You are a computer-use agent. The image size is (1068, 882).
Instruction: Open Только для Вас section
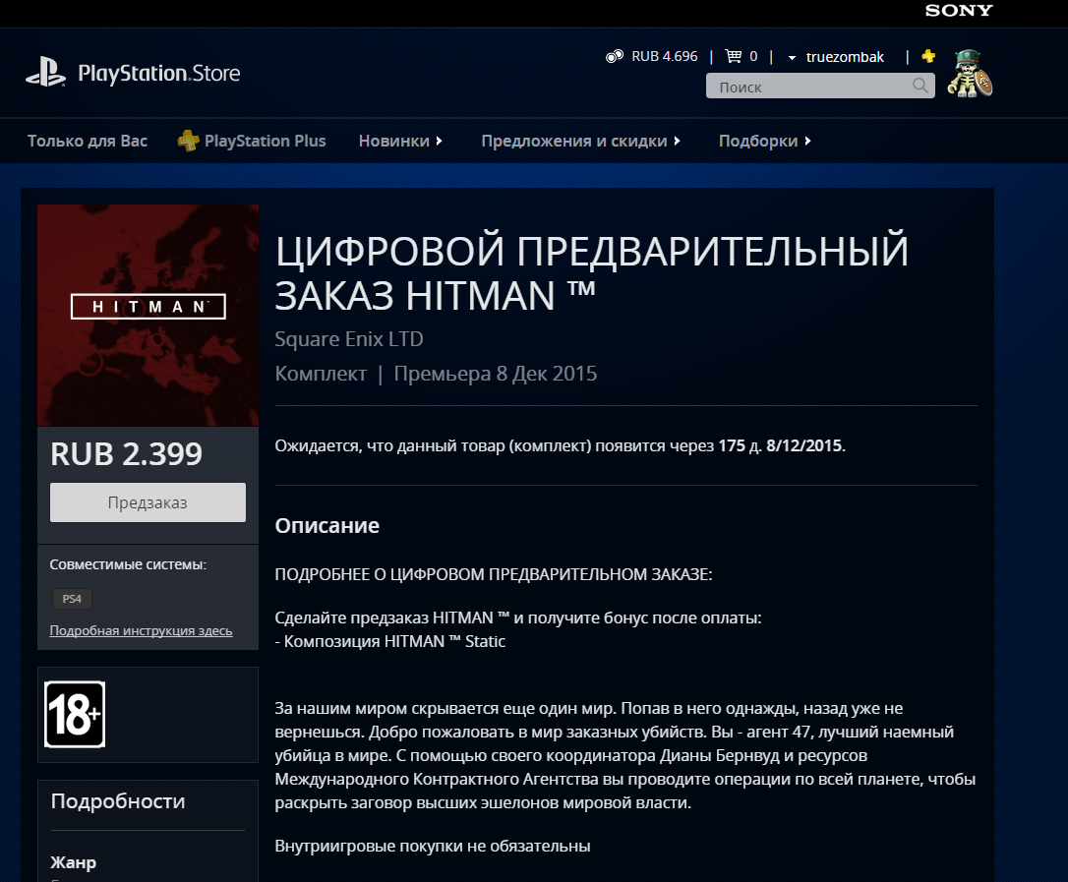(x=88, y=141)
